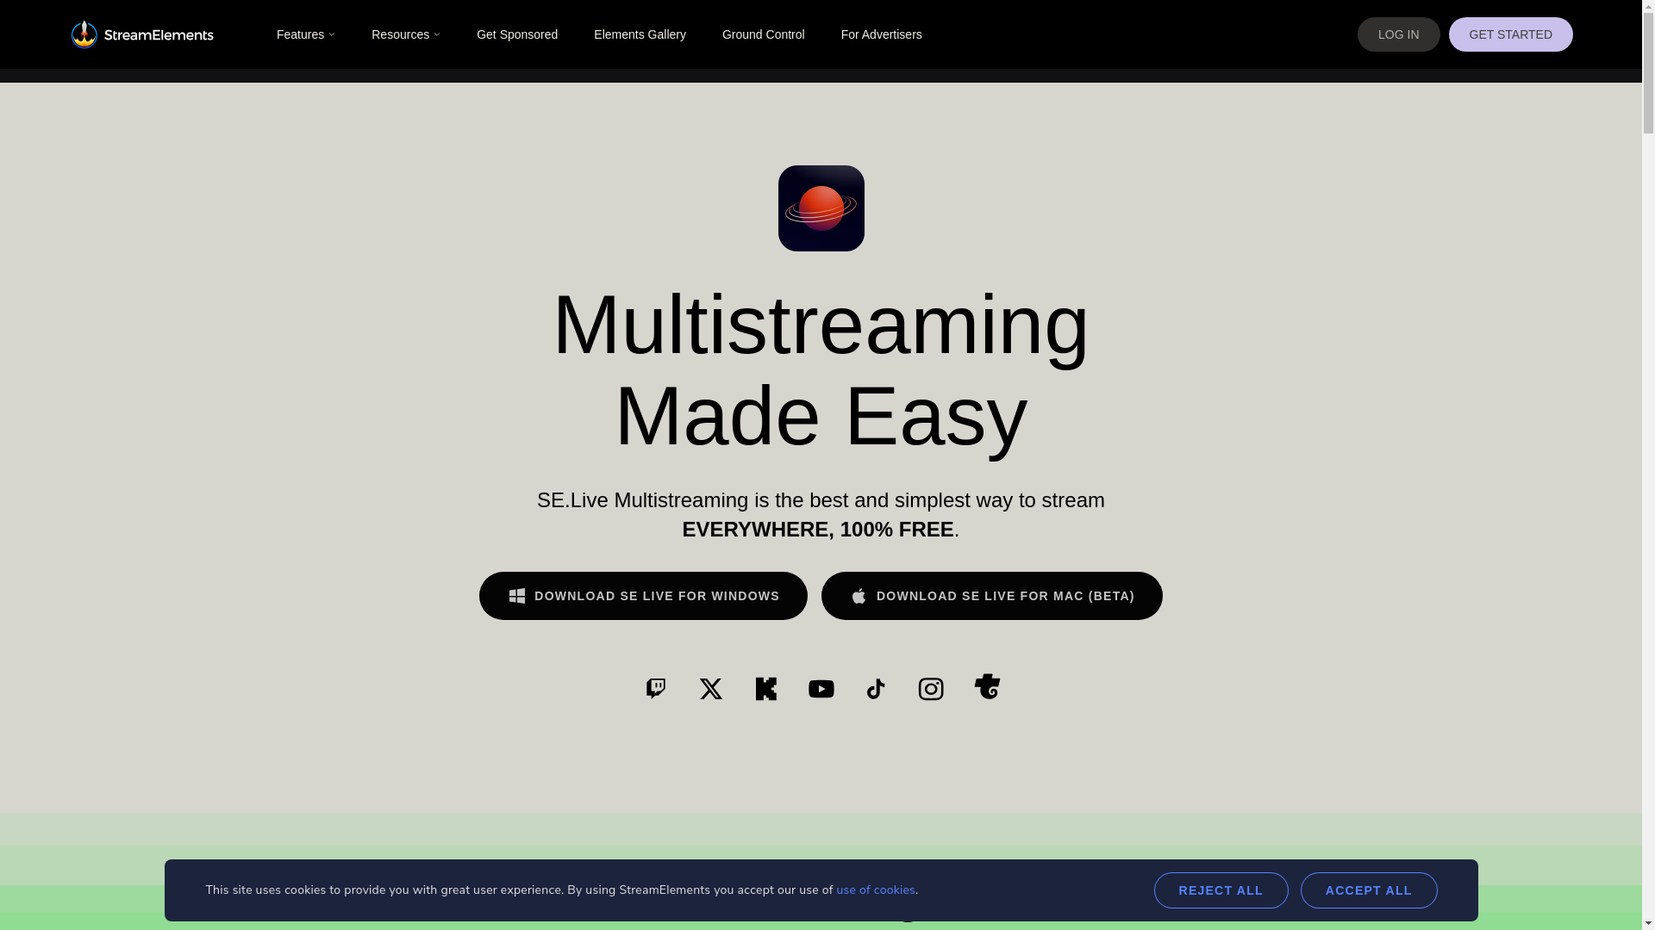1655x930 pixels.
Task: Click the TikTok platform icon
Action: tap(876, 689)
